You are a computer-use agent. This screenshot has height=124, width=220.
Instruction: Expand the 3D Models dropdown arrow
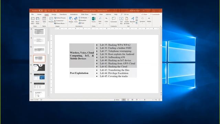[x=89, y=18]
